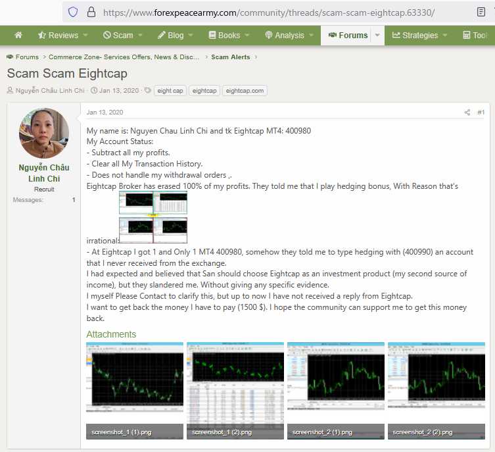Screen dimensions: 495x452
Task: Click the browser shield tracking protection icon
Action: pyautogui.click(x=73, y=13)
